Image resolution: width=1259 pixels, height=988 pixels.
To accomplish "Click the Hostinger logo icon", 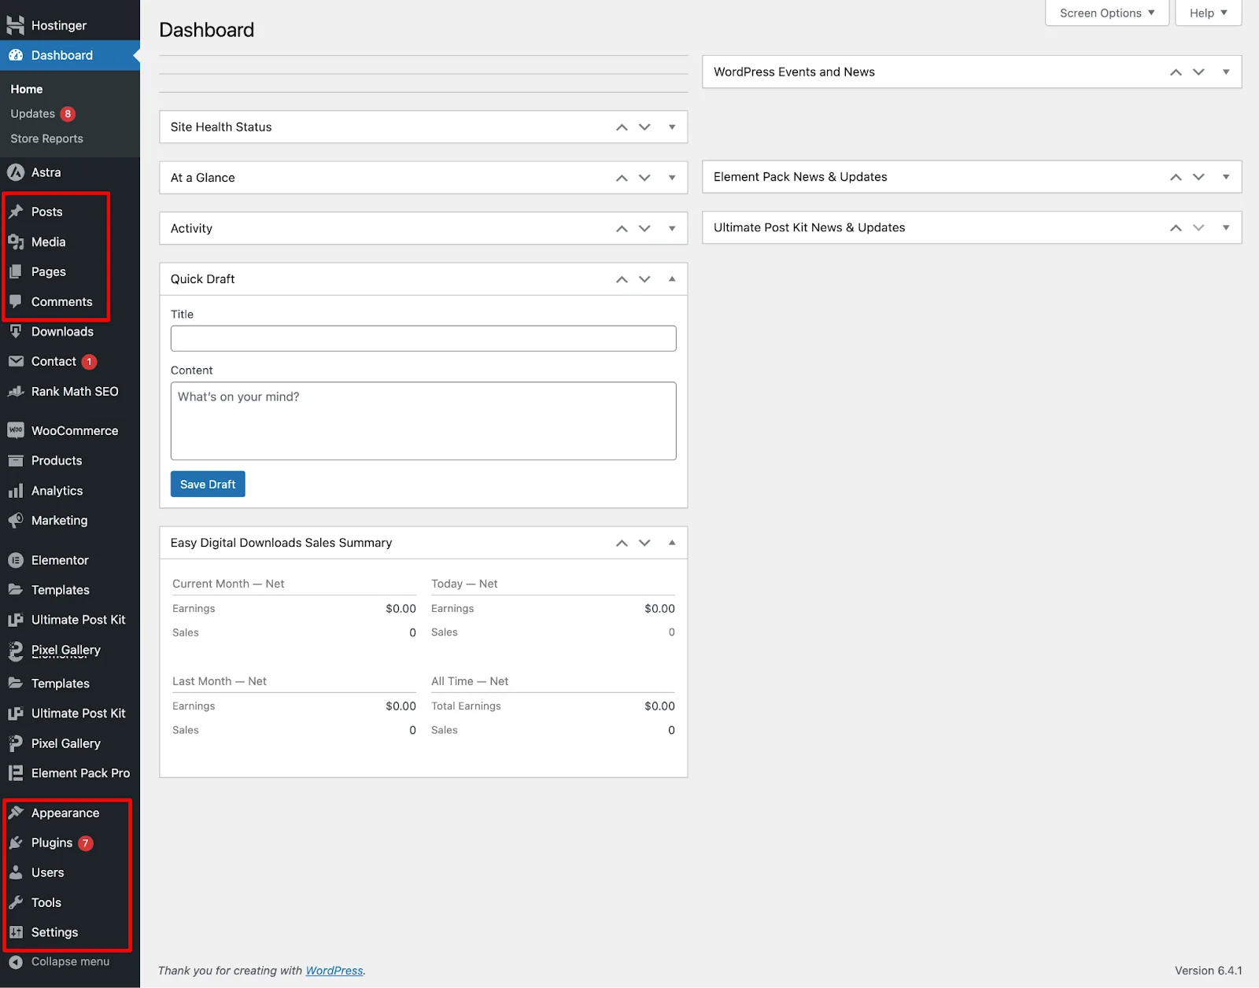I will pos(15,25).
